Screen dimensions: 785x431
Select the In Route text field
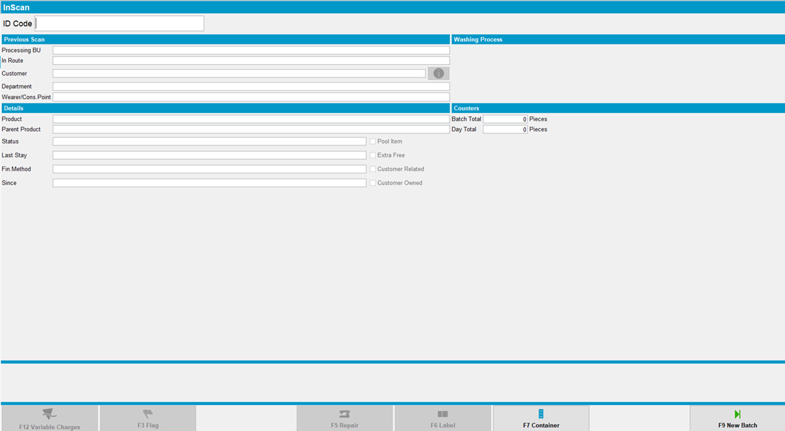(251, 61)
